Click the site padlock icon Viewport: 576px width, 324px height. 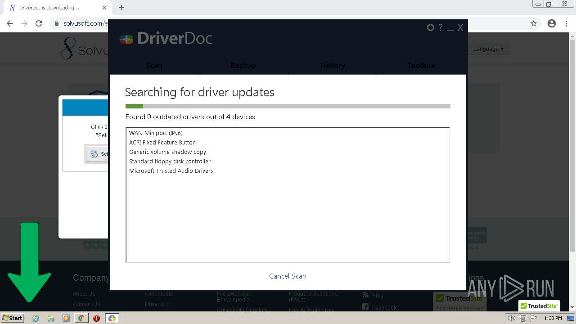[x=57, y=23]
